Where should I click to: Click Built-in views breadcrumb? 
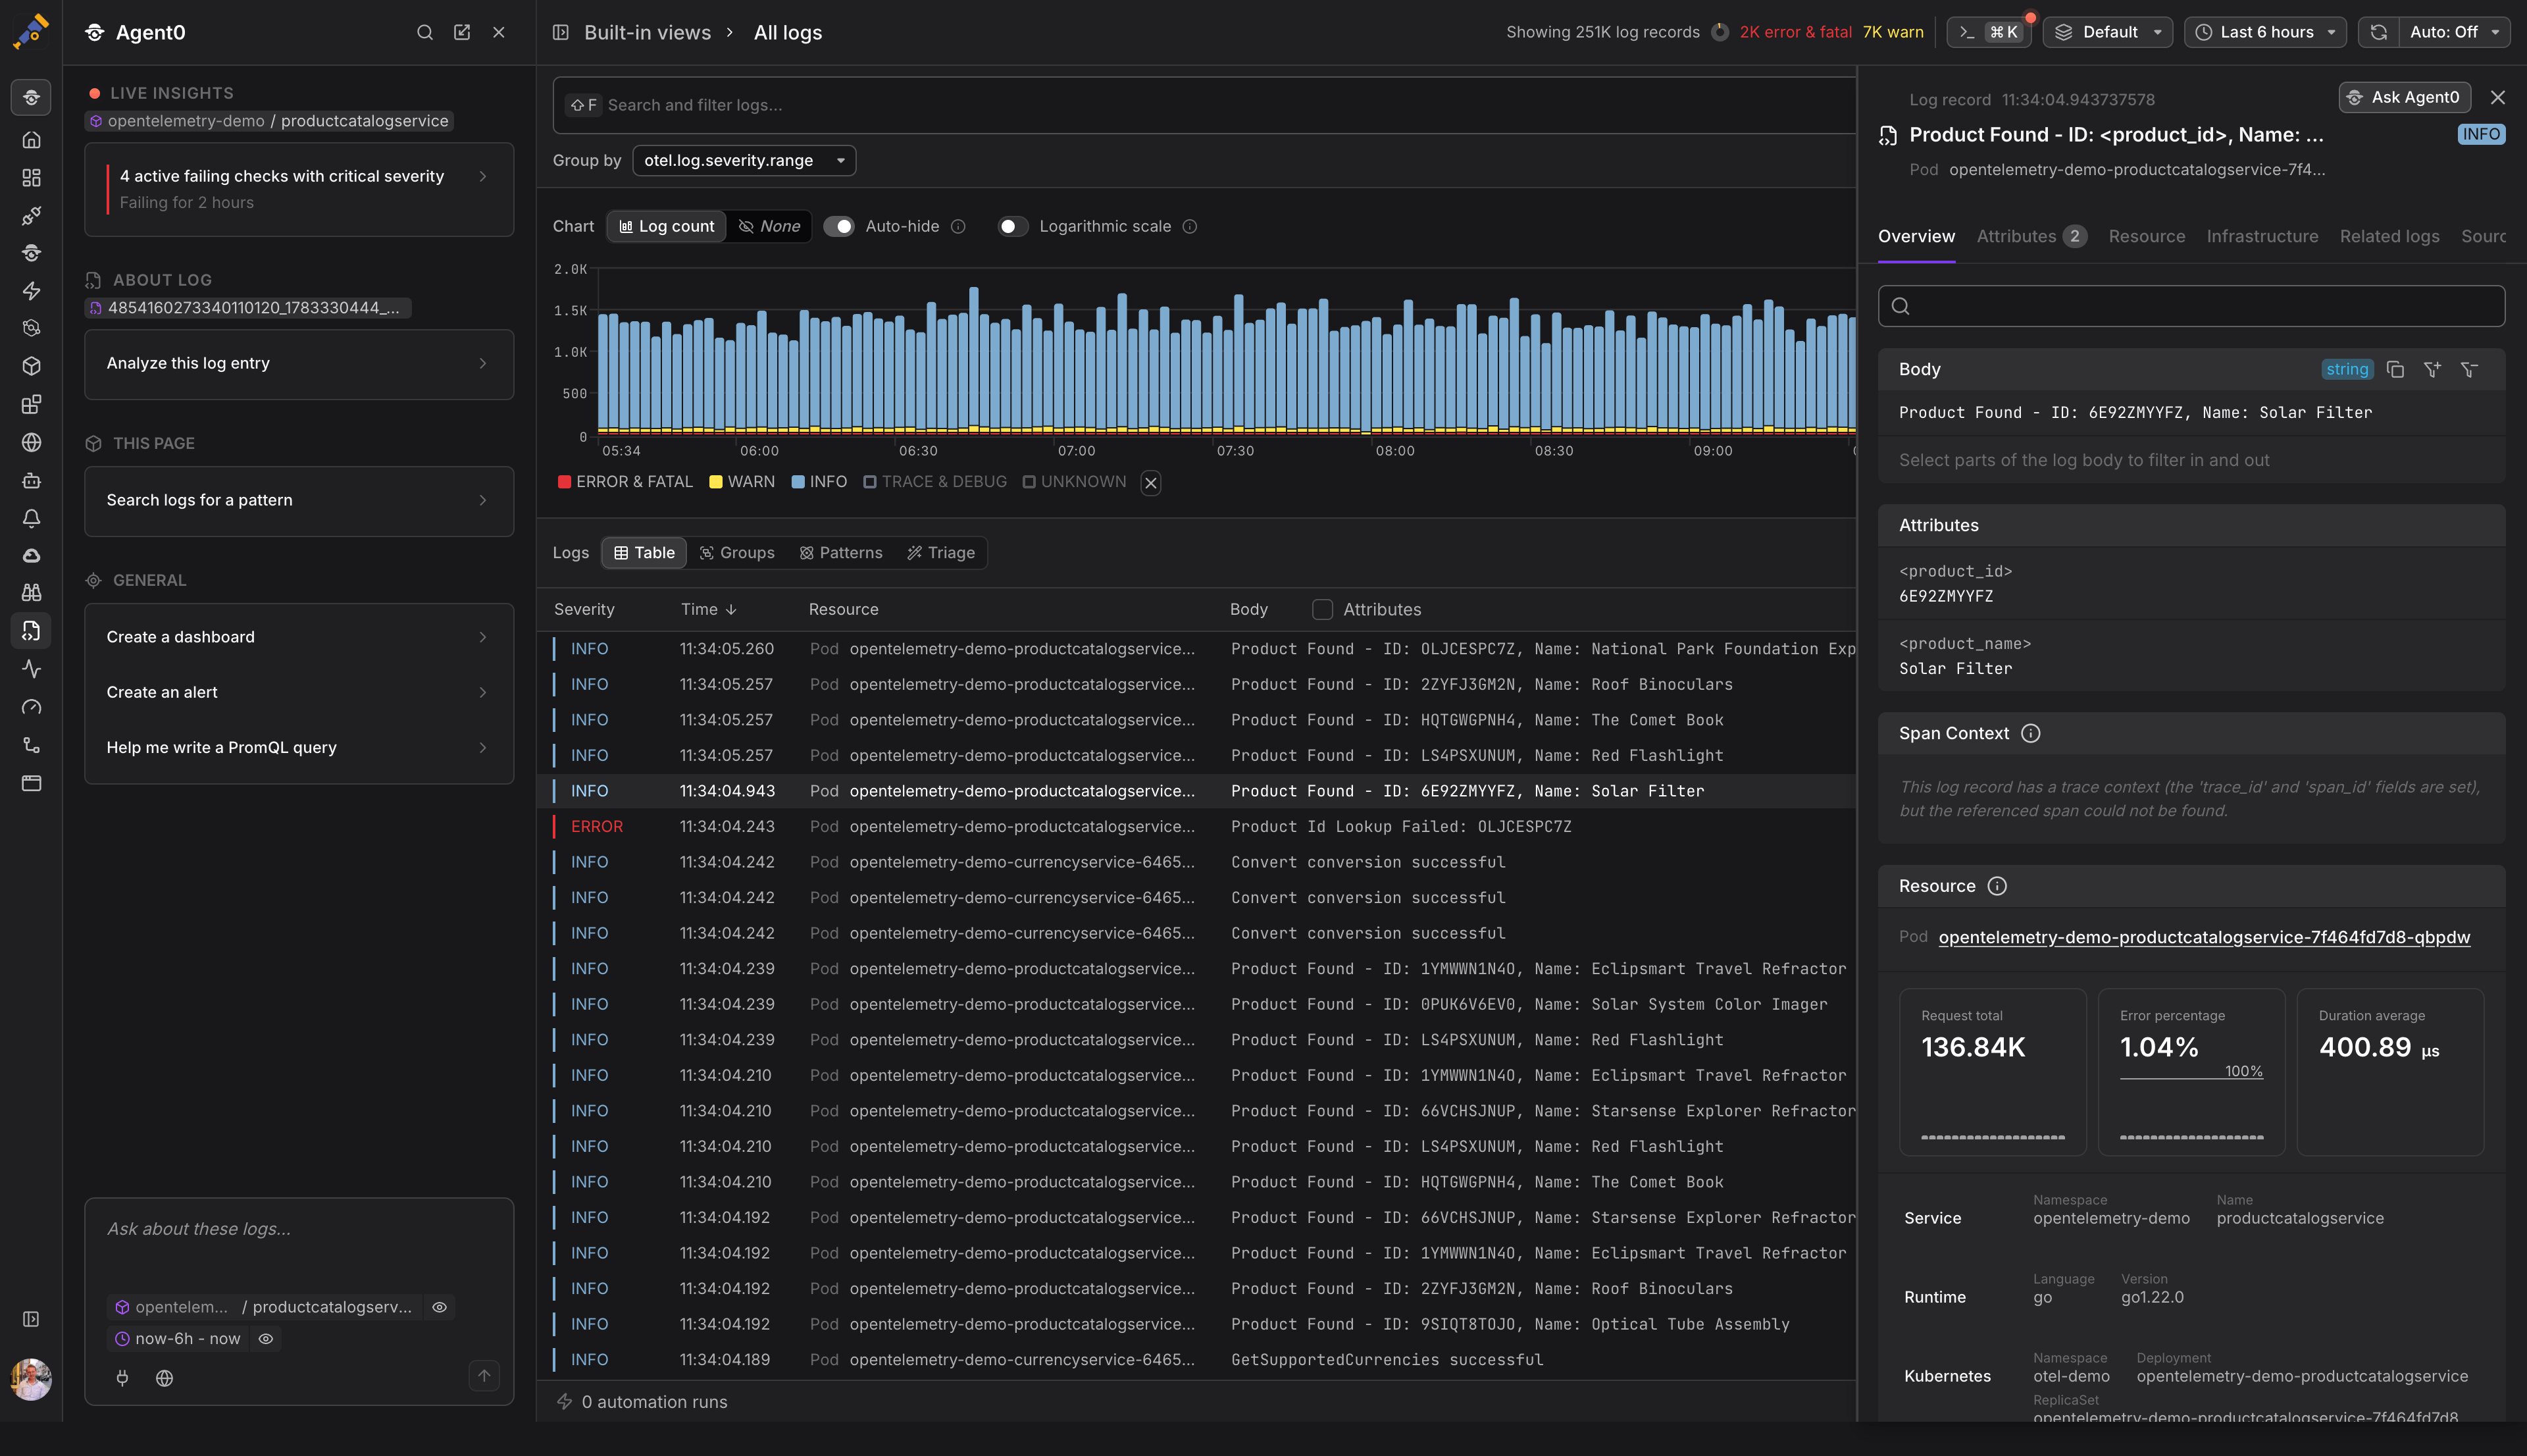click(x=647, y=32)
